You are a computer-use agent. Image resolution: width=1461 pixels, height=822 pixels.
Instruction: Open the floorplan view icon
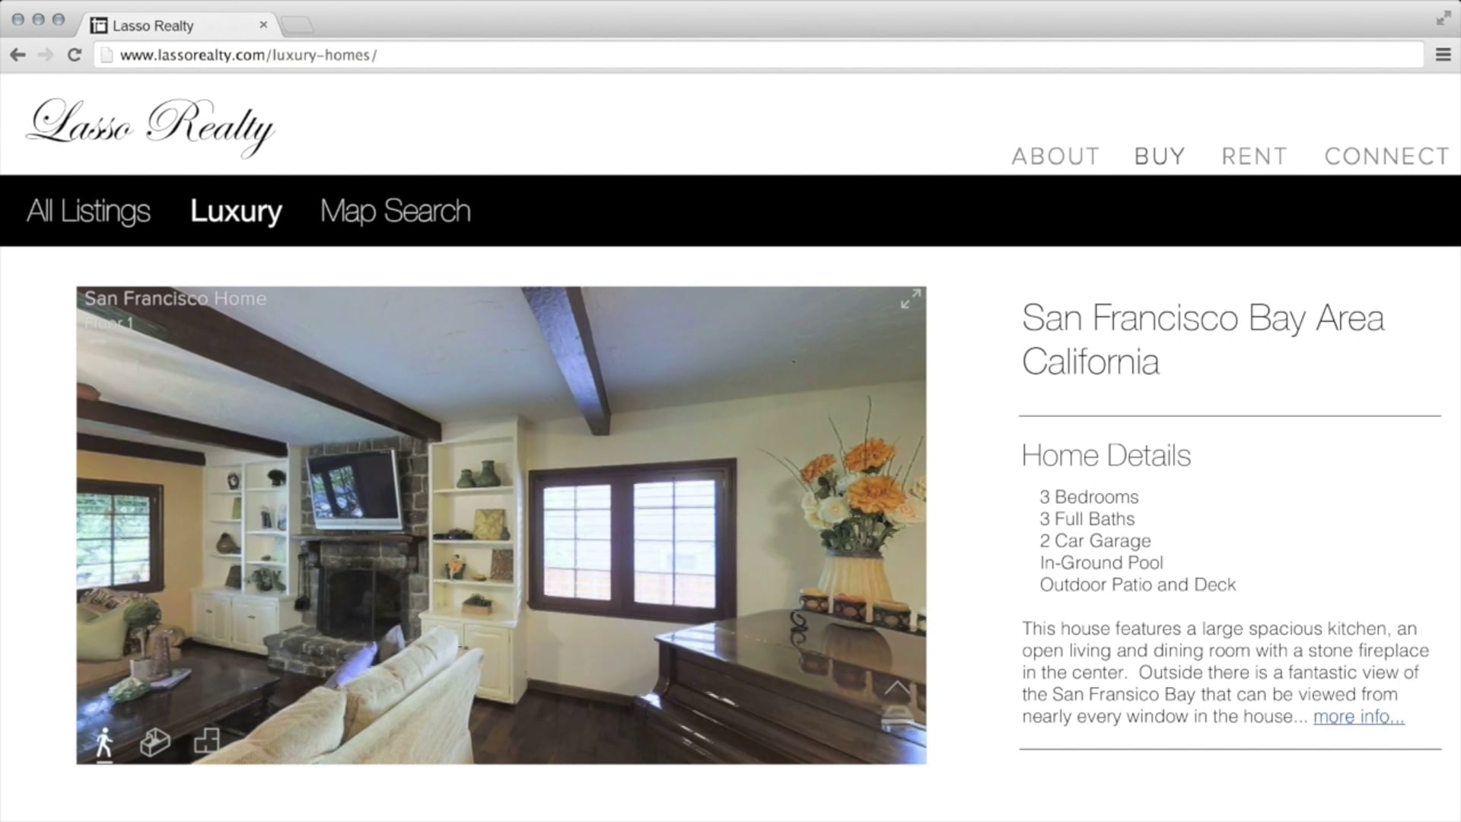(x=206, y=741)
